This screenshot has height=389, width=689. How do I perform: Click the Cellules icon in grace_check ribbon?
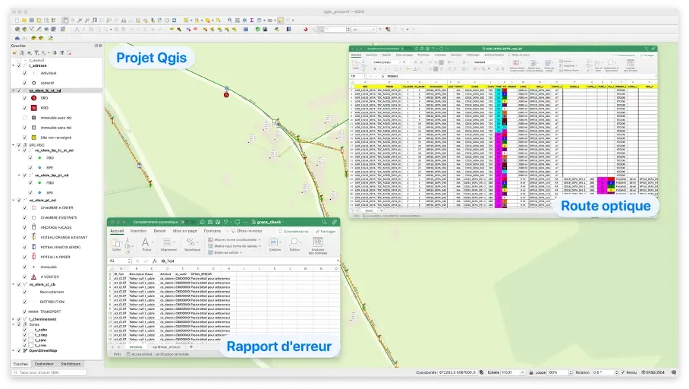(x=275, y=244)
